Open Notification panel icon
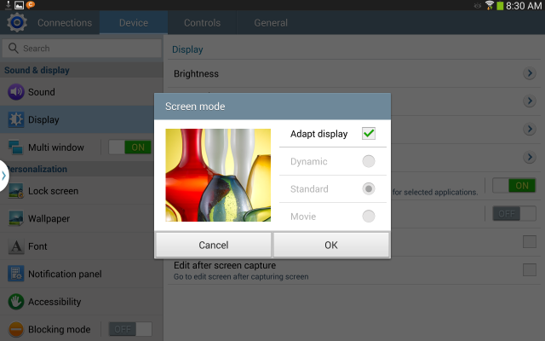 tap(16, 274)
